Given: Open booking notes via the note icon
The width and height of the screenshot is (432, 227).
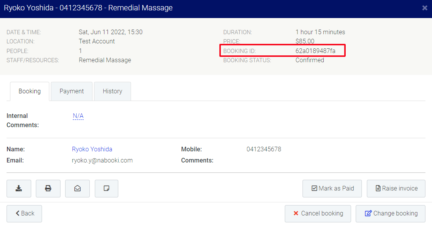Looking at the screenshot, I should coord(106,188).
